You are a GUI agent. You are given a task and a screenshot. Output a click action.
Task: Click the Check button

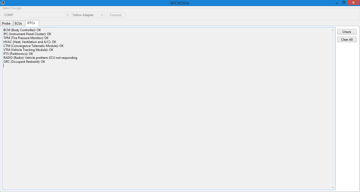pyautogui.click(x=347, y=32)
